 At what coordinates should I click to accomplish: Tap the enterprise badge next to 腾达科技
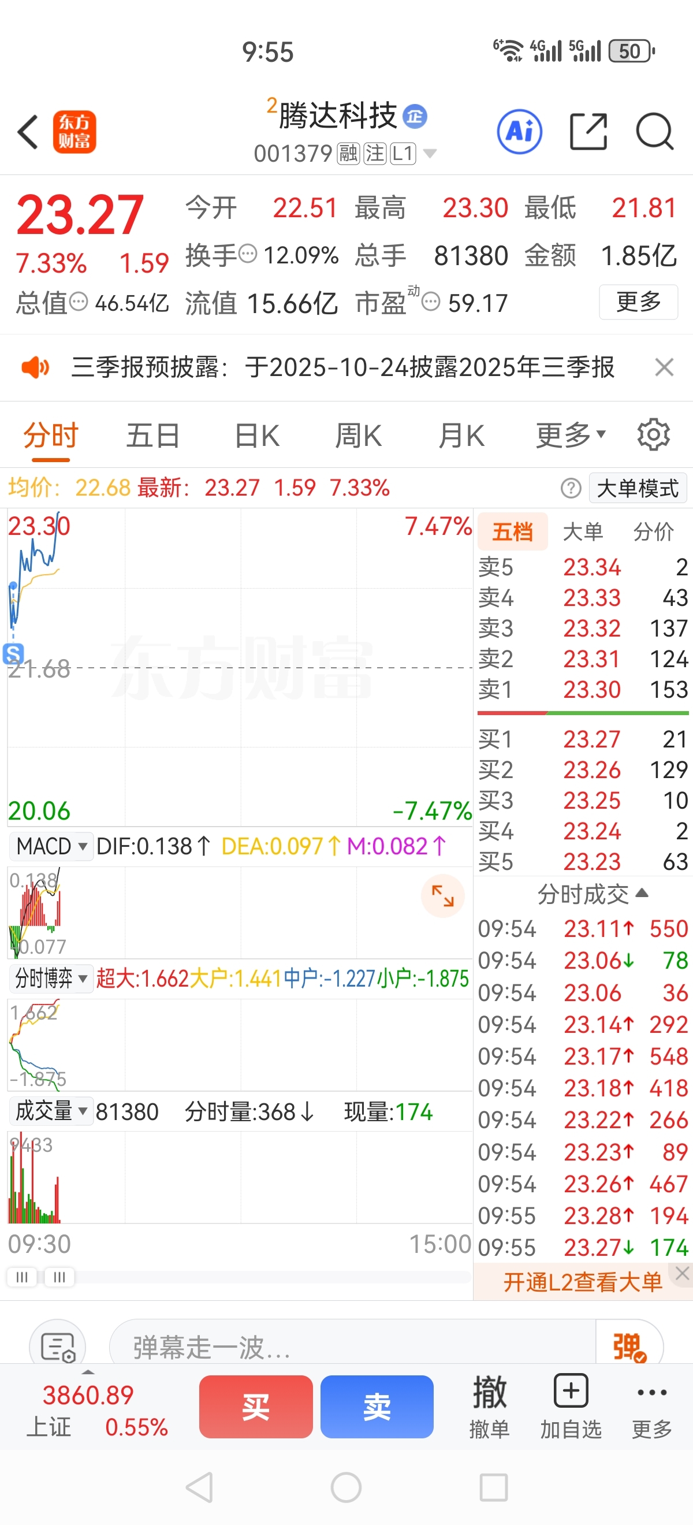click(x=415, y=116)
